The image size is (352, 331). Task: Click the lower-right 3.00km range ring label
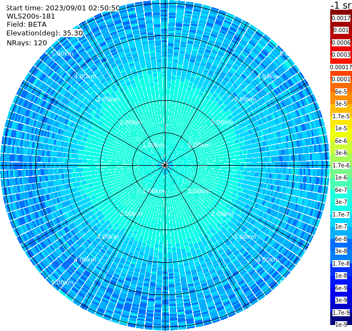coord(245,237)
